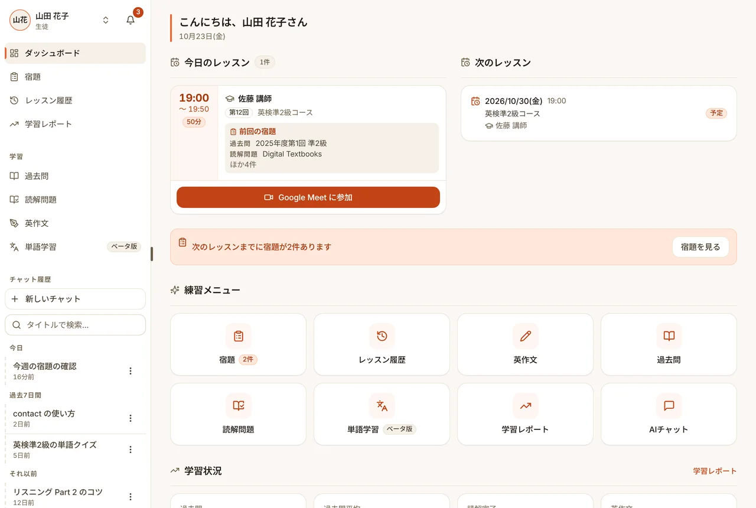Screen dimensions: 756x508
Task: Click the sidebar resize handle
Action: tap(152, 254)
